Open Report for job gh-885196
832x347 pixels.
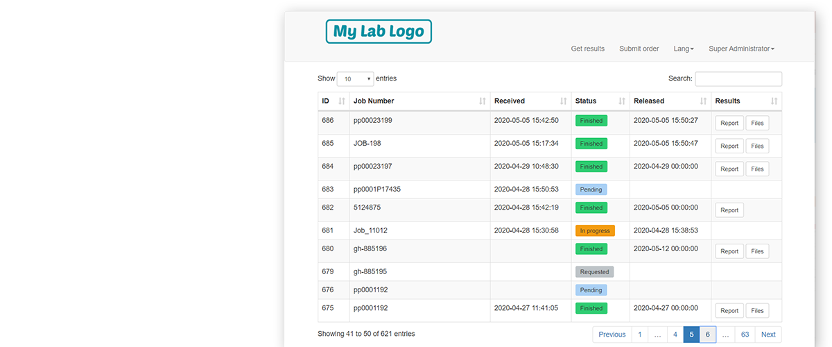(729, 251)
